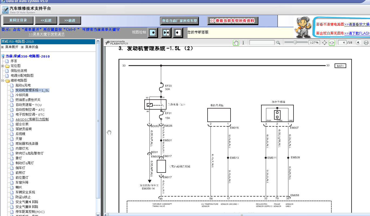
Task: Click the Macromedia FlashPaper logo
Action: pyautogui.click(x=117, y=43)
